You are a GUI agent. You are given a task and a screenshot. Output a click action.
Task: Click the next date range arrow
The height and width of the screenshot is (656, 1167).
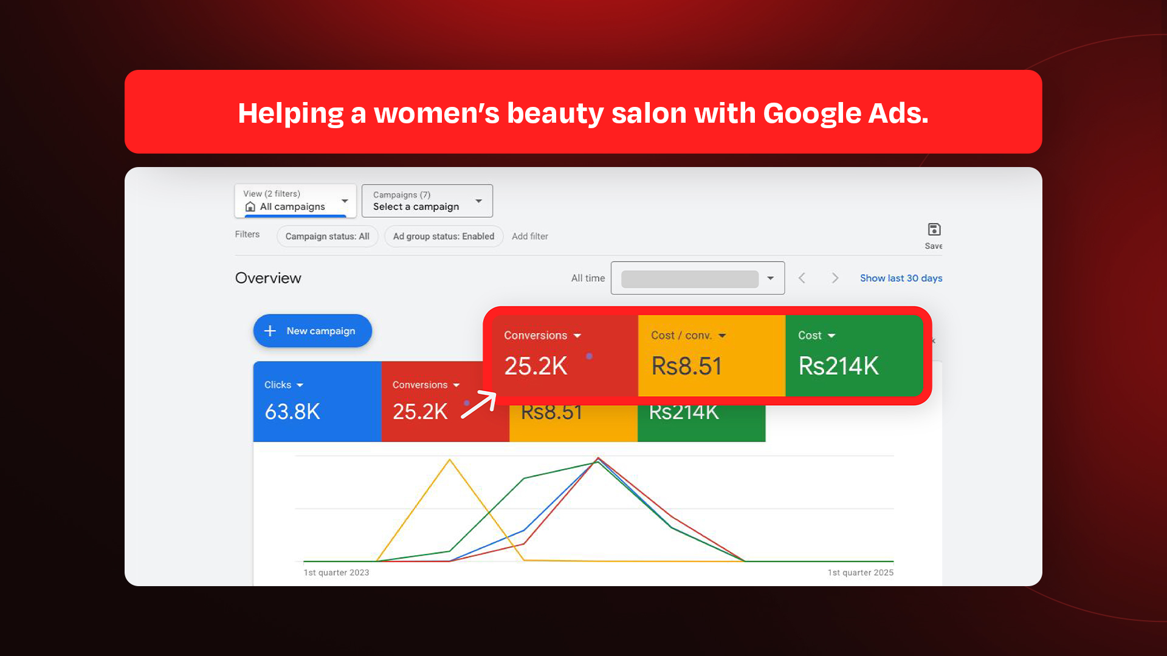click(835, 278)
